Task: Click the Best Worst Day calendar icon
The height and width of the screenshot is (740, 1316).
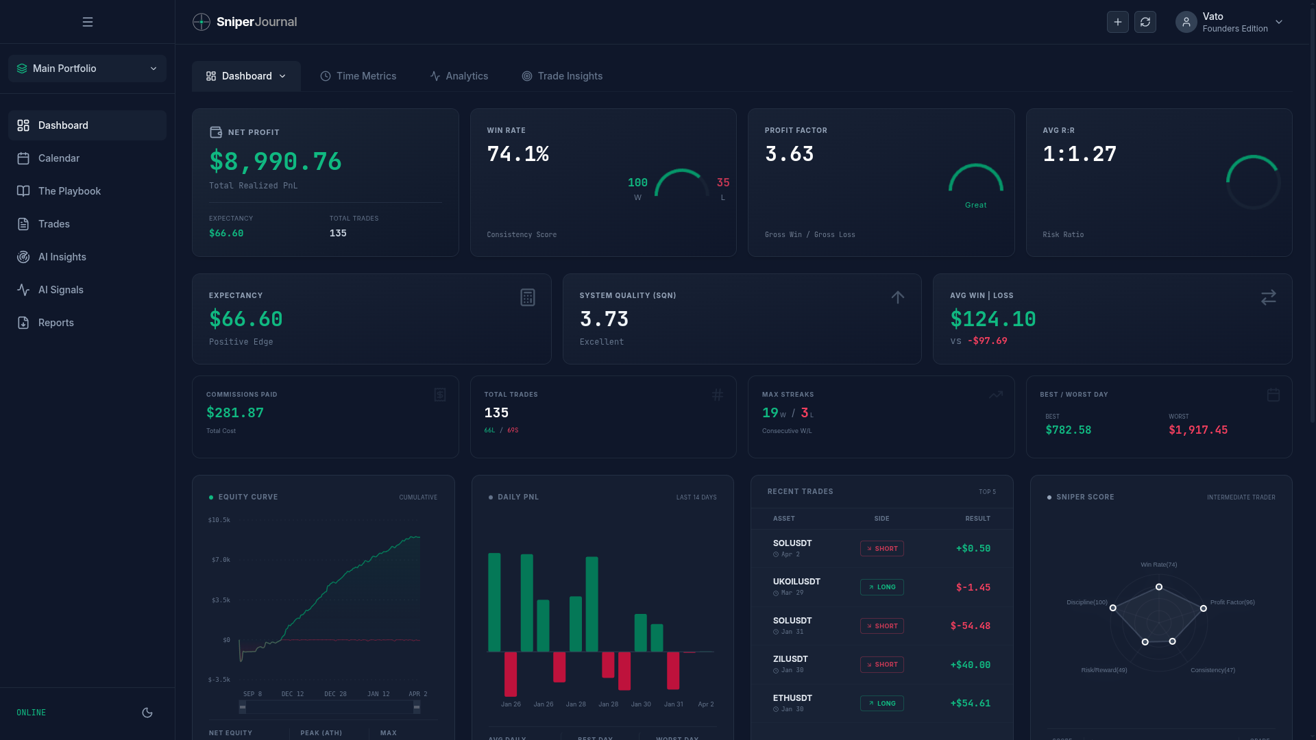Action: click(x=1274, y=395)
